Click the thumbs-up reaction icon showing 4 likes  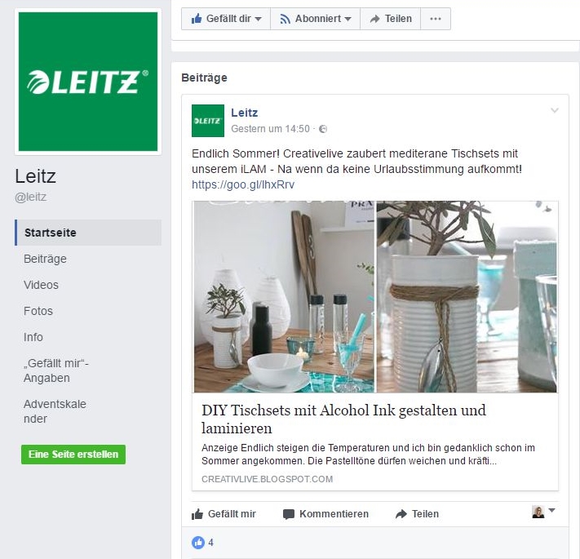coord(198,543)
